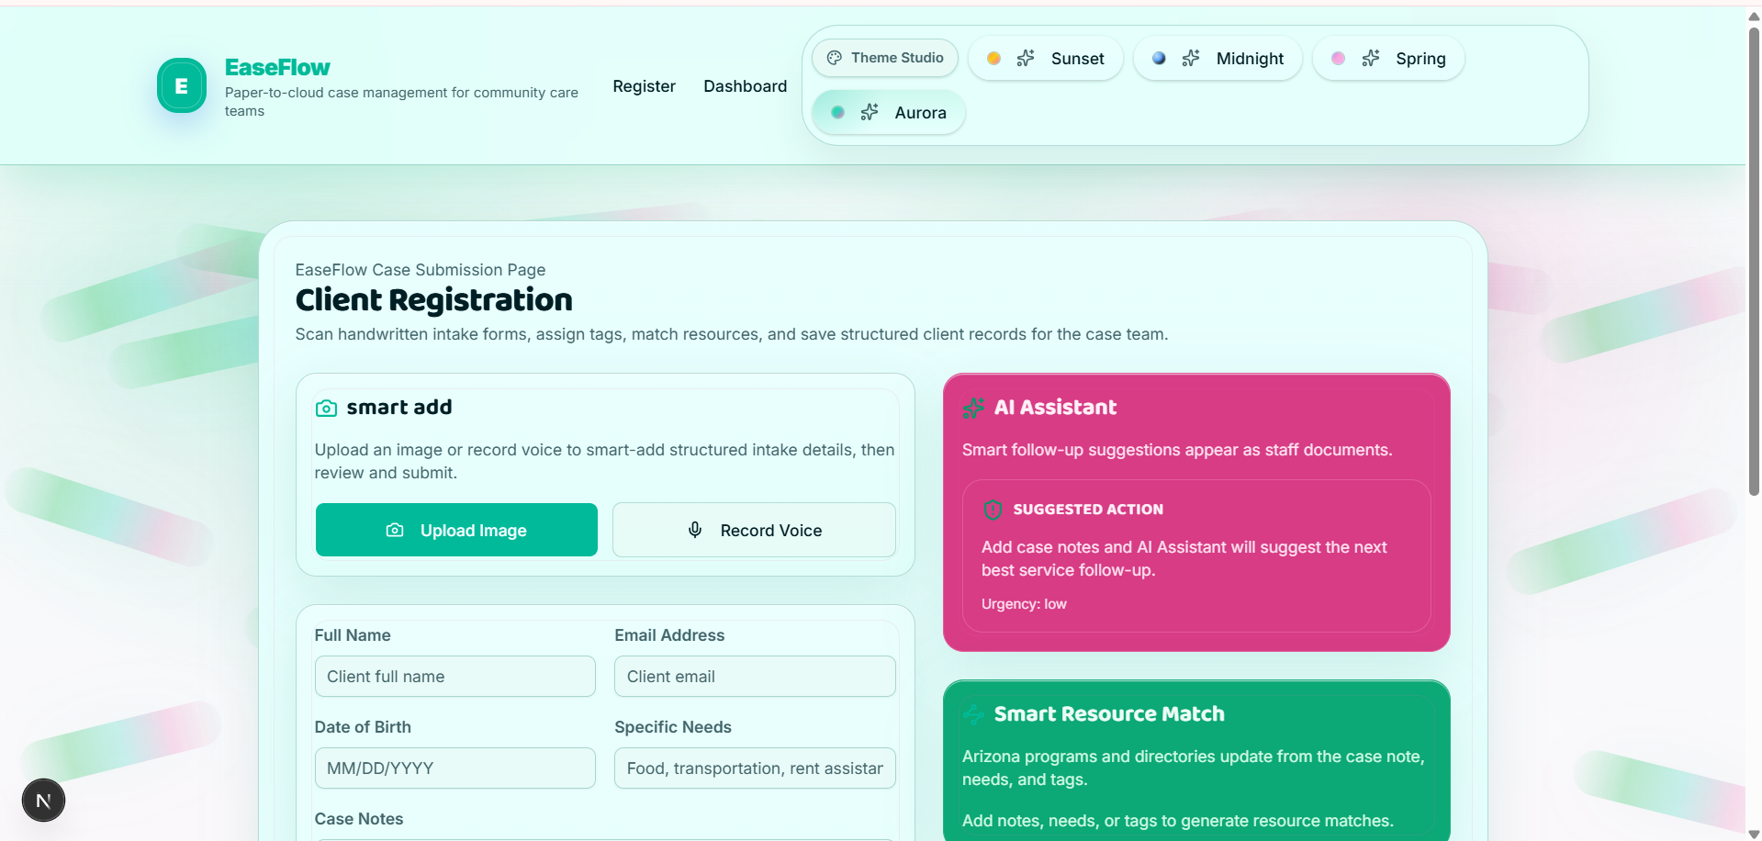
Task: Click the Full Name label
Action: pos(353,635)
